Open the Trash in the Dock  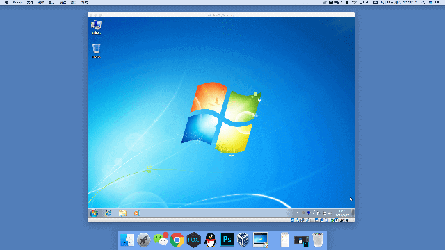click(x=318, y=240)
